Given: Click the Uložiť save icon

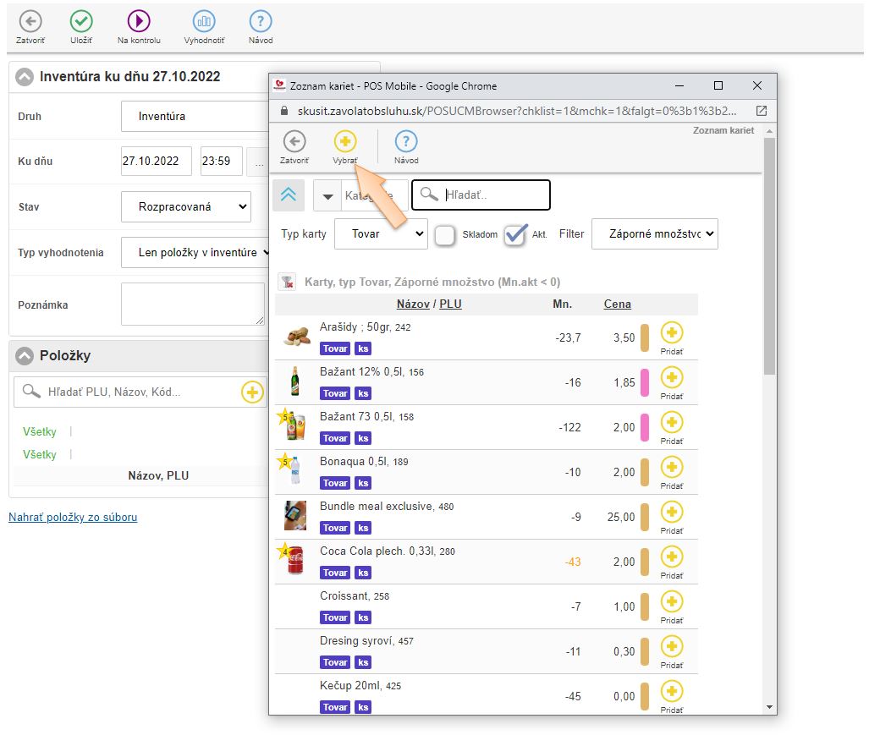Looking at the screenshot, I should (x=81, y=22).
